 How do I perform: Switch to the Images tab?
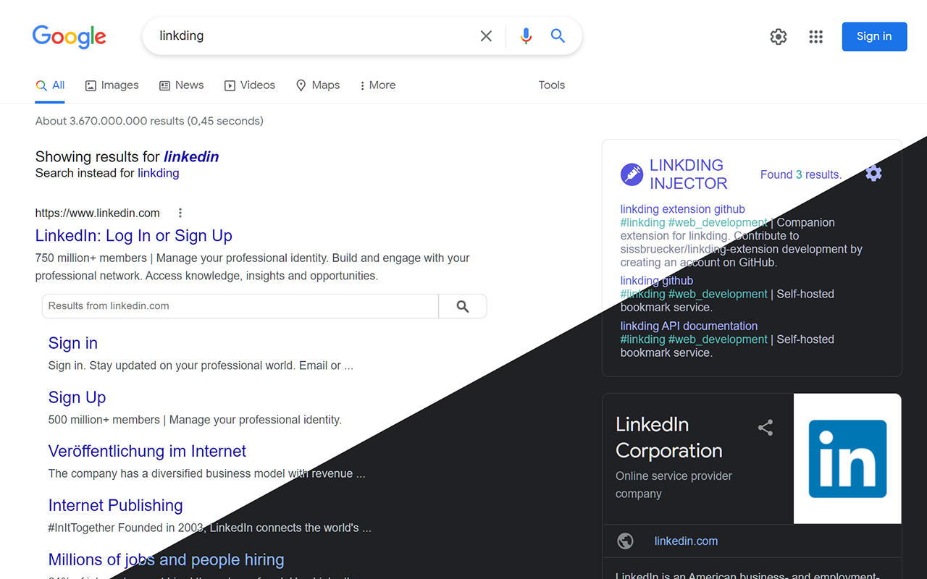click(x=112, y=85)
